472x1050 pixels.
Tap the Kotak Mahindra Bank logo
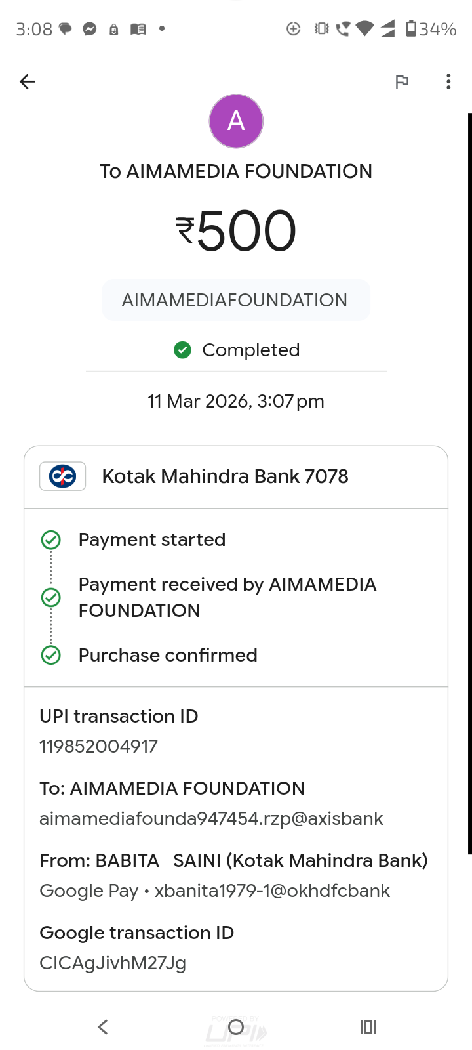[x=63, y=476]
